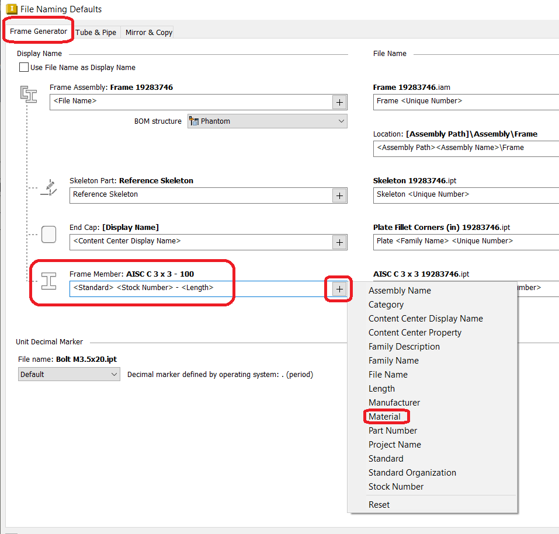Click plus button beside Frame Assembly display name
This screenshot has width=559, height=534.
(x=339, y=103)
